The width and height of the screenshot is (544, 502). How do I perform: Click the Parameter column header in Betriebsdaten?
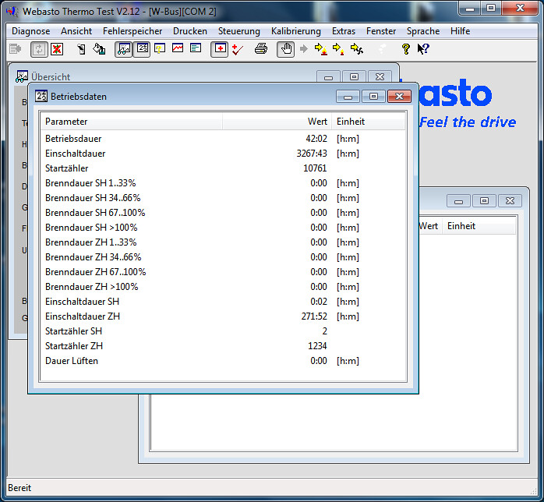point(132,122)
